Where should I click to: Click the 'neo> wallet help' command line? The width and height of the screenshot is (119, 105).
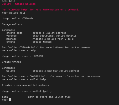pos(14,13)
